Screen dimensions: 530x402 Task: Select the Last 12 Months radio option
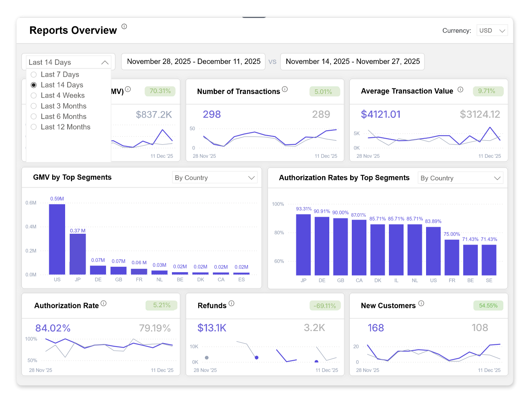coord(34,127)
